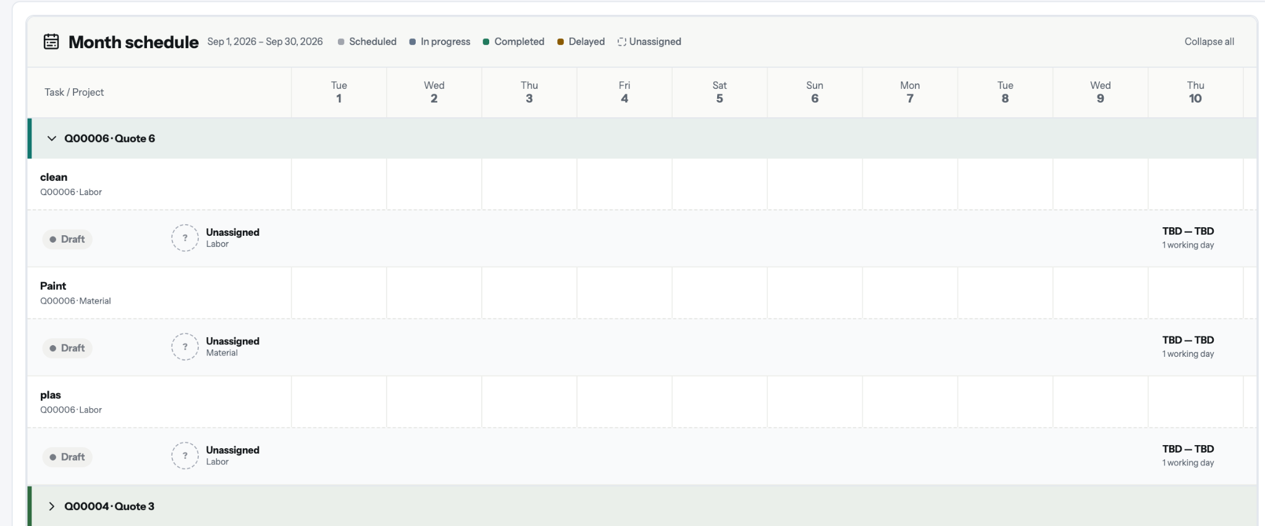This screenshot has width=1265, height=526.
Task: Click the Q00004 · Quote 3 group title
Action: tap(109, 506)
